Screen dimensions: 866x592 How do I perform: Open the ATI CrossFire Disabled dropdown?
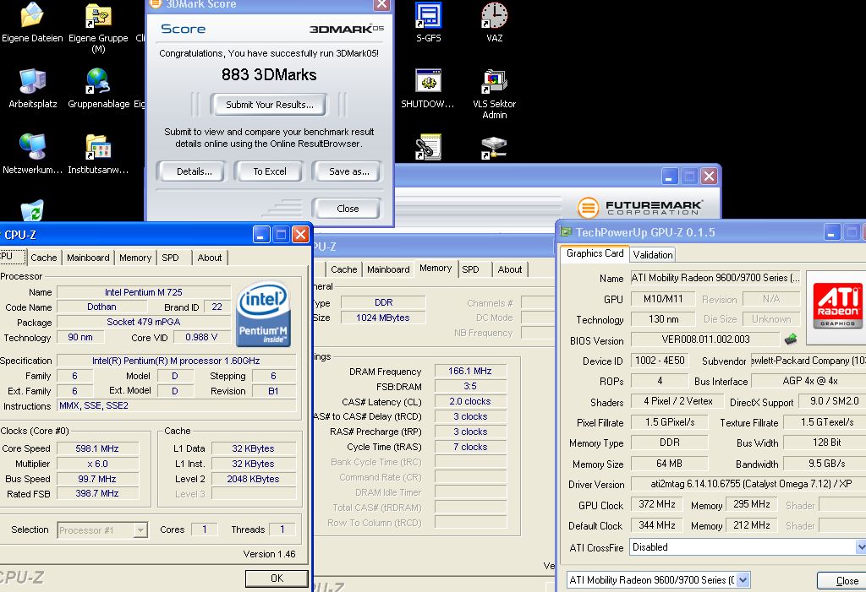click(x=860, y=547)
